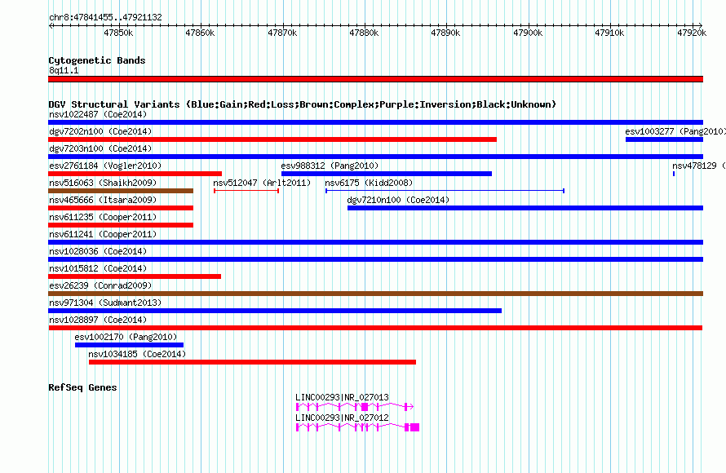The width and height of the screenshot is (726, 473).
Task: Click the nsv1022487 (Coe2014) label
Action: pos(98,114)
